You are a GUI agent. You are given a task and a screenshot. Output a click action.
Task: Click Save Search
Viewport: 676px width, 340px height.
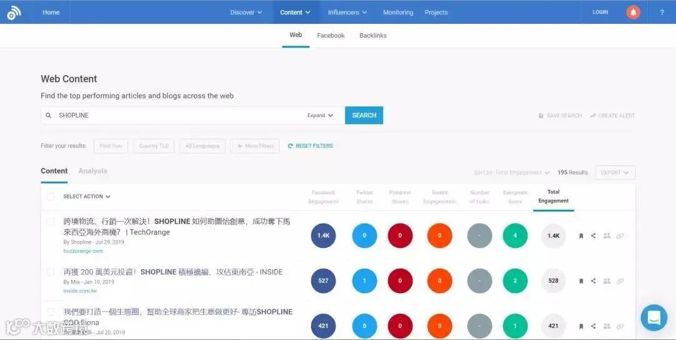click(560, 116)
